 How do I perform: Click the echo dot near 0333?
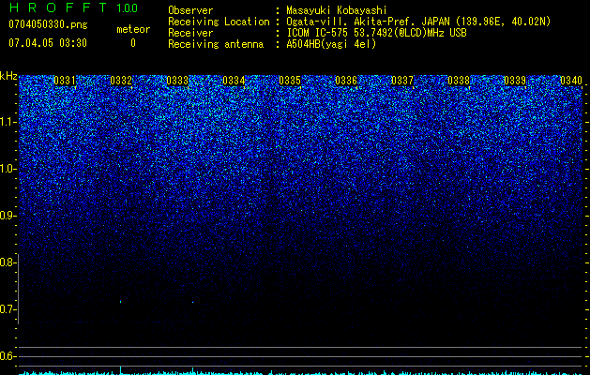click(x=192, y=302)
